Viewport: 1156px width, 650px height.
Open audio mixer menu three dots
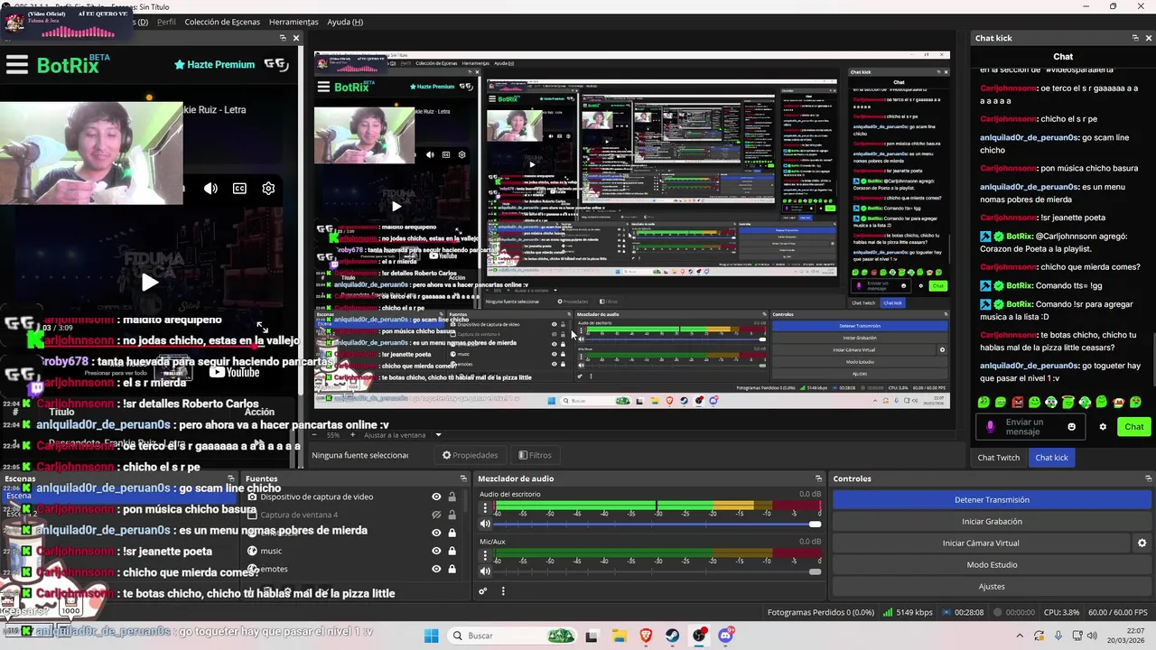[503, 591]
